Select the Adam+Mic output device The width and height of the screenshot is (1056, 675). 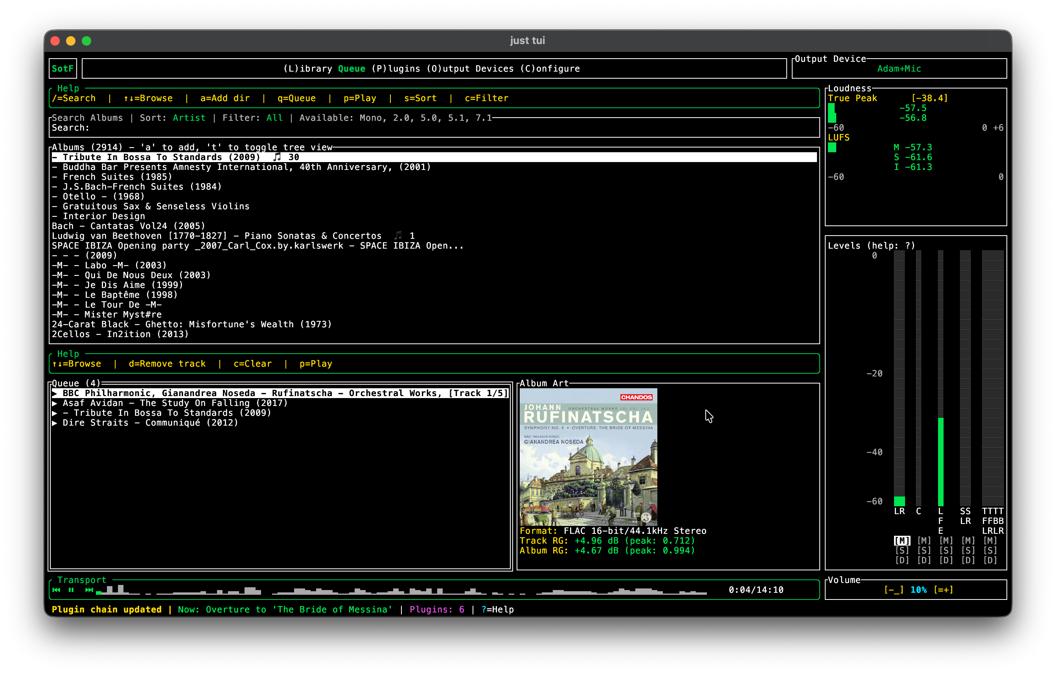pos(899,69)
